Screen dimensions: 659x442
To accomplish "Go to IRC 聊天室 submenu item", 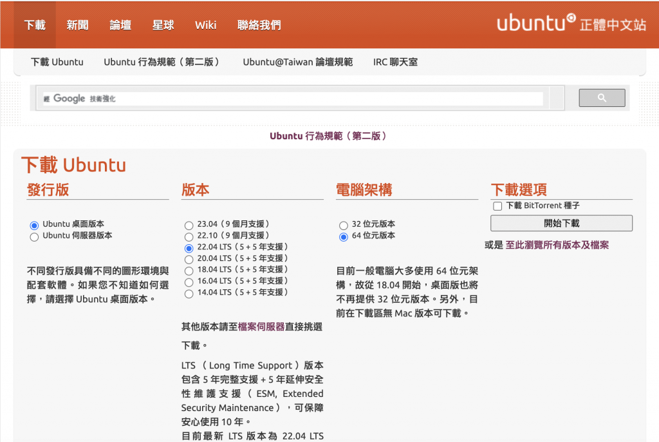I will pos(396,62).
